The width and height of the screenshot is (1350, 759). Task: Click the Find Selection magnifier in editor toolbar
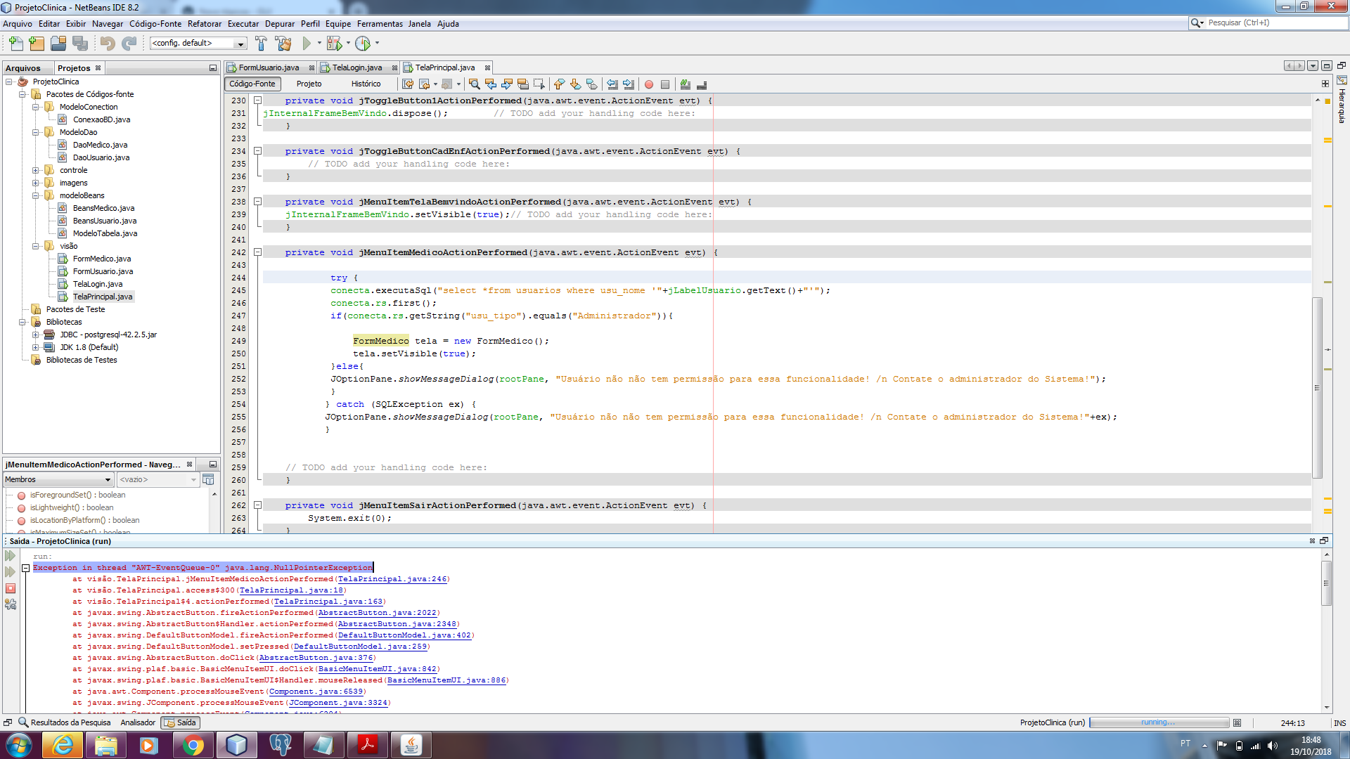[x=475, y=84]
